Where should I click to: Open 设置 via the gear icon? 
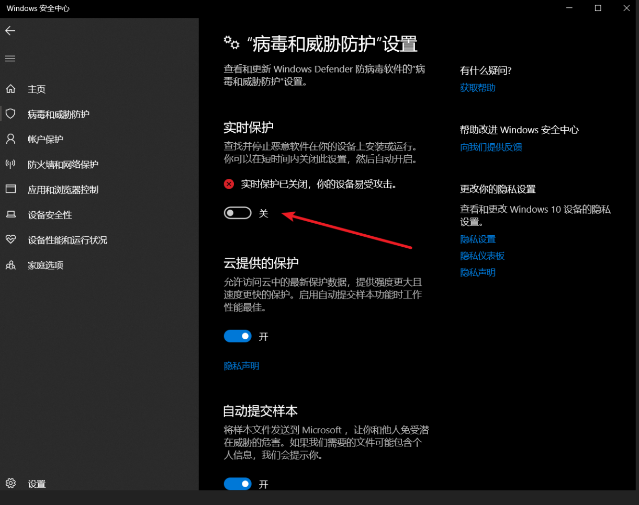coord(10,484)
